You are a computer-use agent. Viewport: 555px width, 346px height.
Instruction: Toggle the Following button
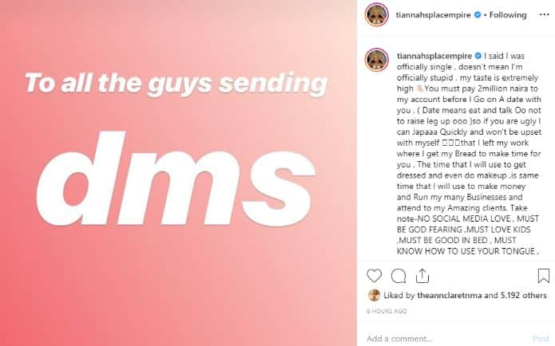(x=510, y=15)
